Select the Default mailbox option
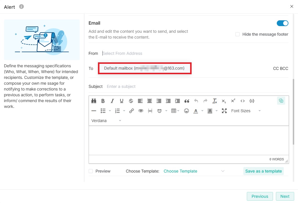 pyautogui.click(x=144, y=68)
